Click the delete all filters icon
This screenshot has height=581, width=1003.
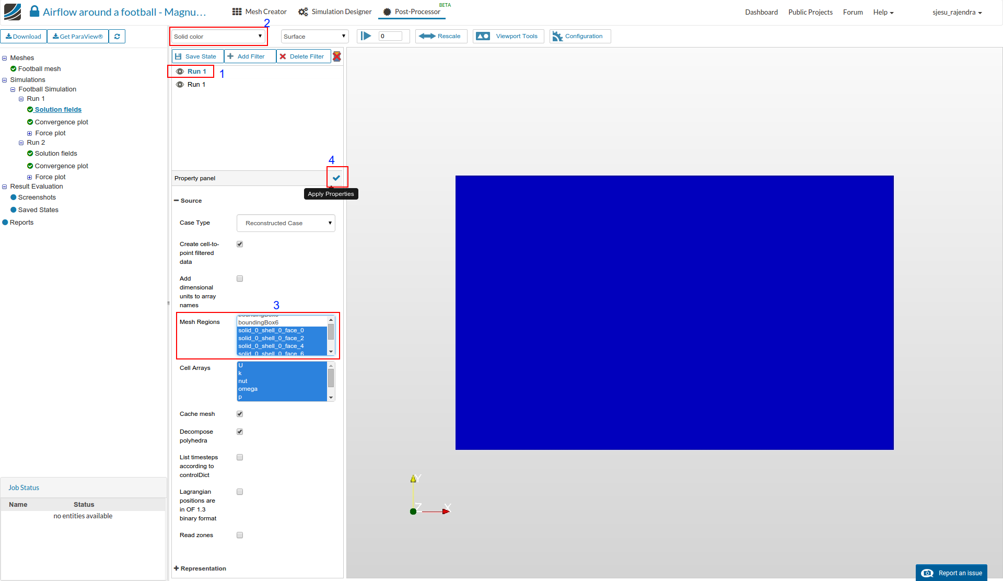coord(337,56)
